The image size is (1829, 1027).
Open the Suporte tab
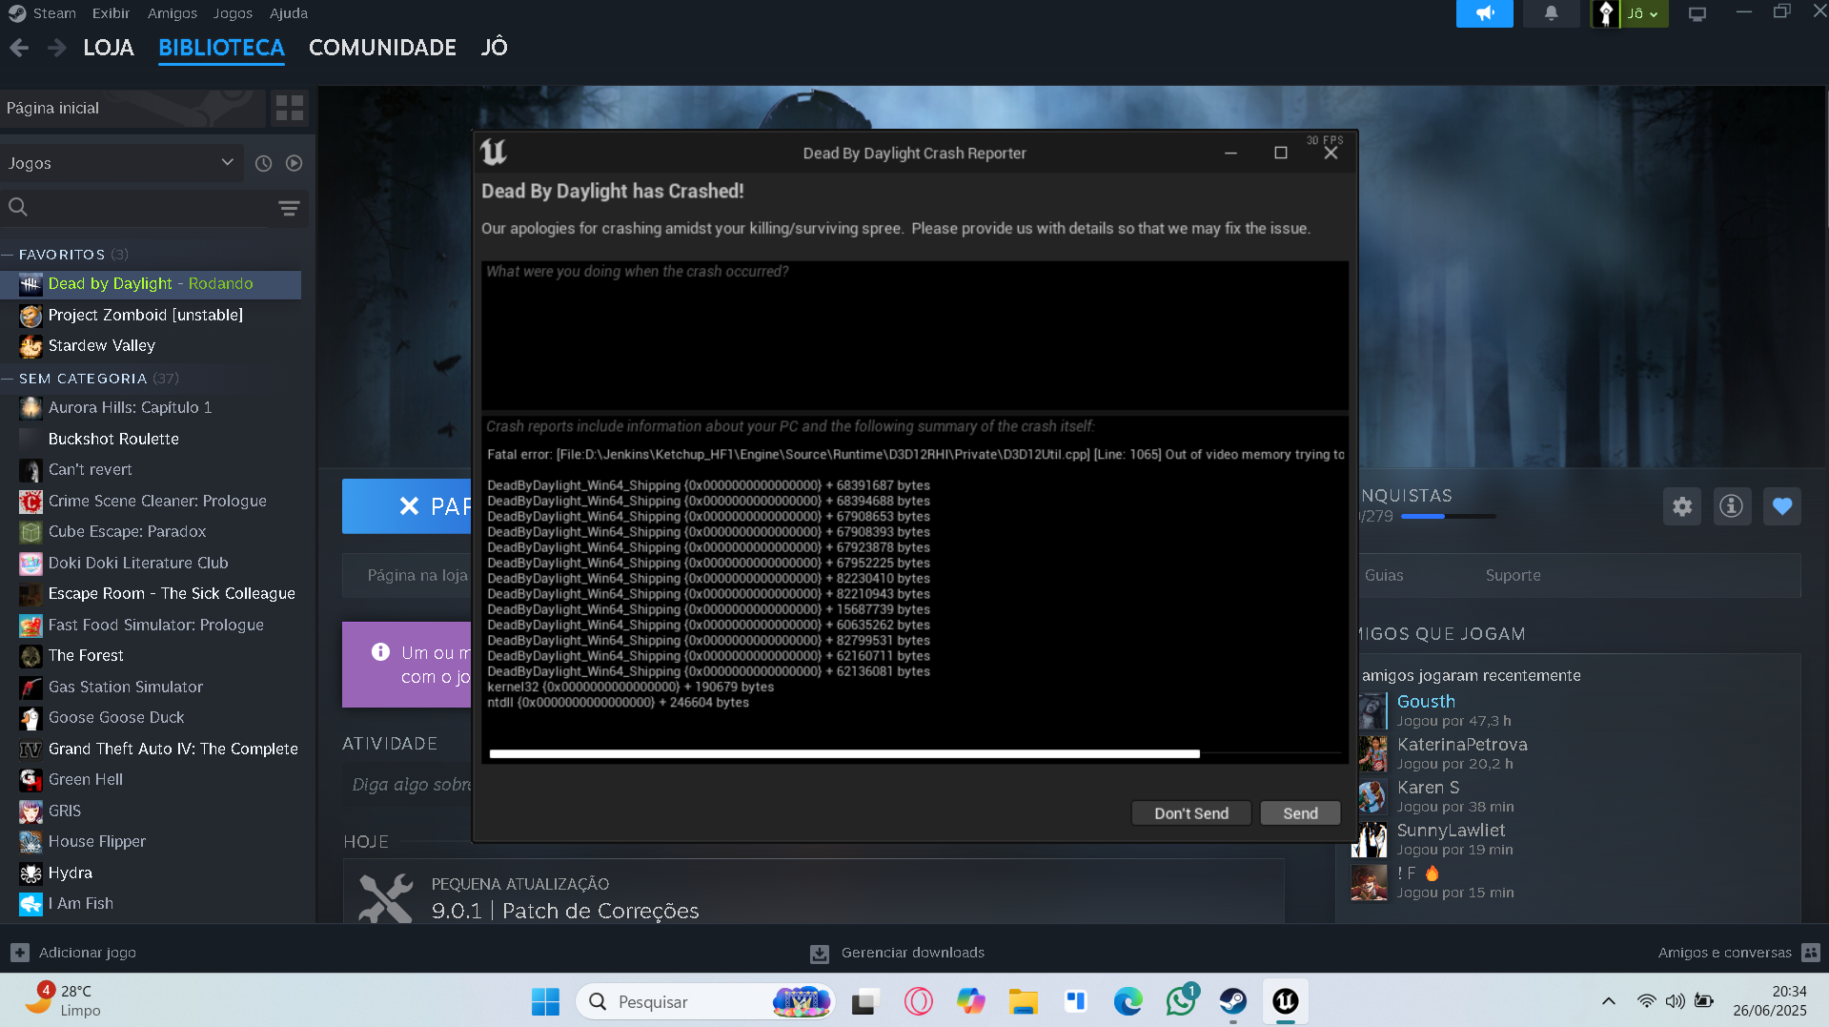(x=1513, y=576)
